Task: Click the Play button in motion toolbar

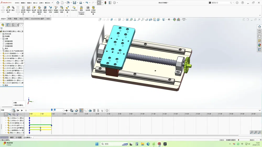Action: point(22,110)
